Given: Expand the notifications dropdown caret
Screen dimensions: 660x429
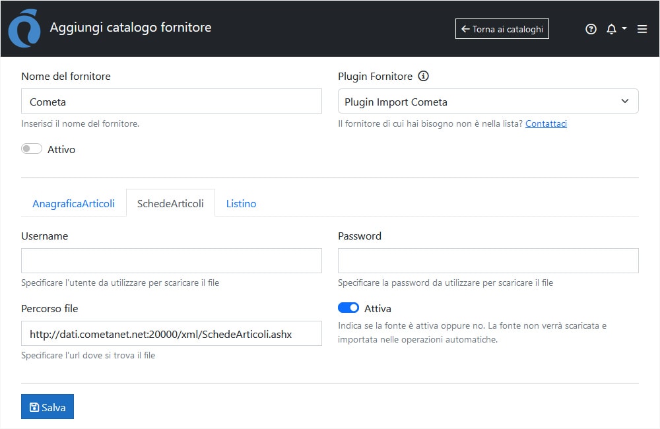Looking at the screenshot, I should [x=624, y=29].
